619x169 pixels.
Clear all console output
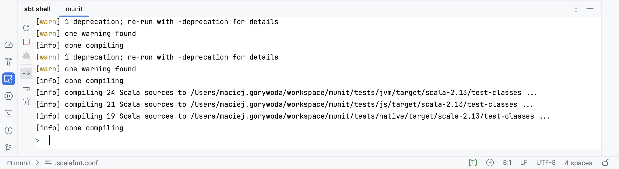26,102
